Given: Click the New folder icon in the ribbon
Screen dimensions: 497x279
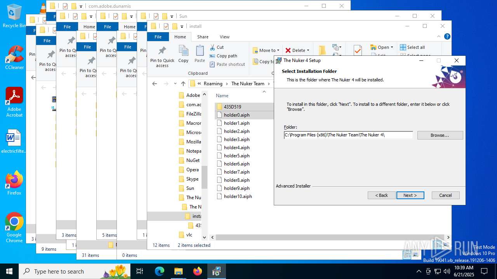Looking at the screenshot, I should [x=322, y=50].
